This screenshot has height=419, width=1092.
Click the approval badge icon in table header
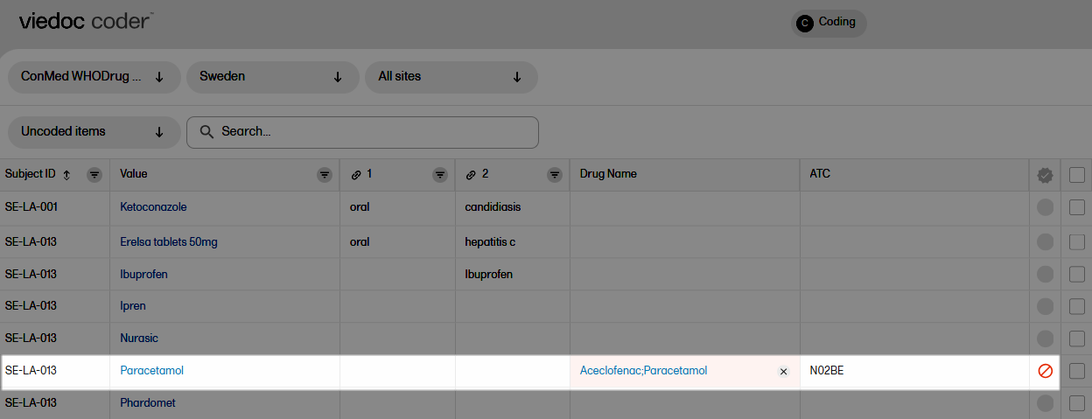point(1045,175)
